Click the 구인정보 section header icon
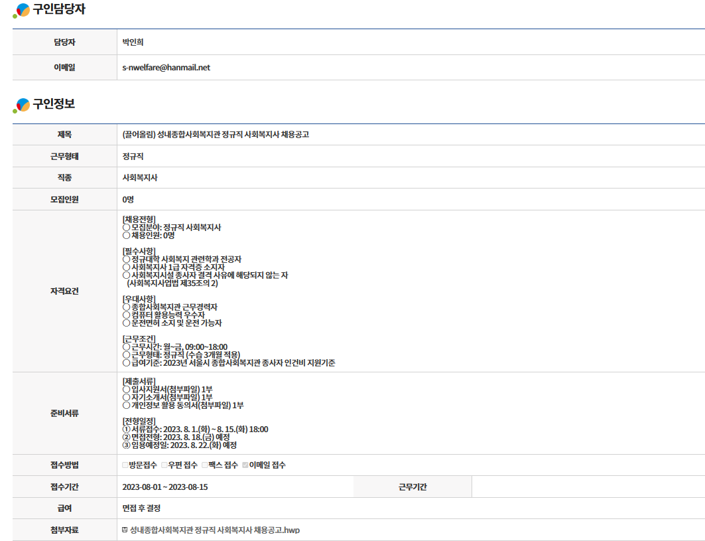The height and width of the screenshot is (541, 705). point(21,105)
